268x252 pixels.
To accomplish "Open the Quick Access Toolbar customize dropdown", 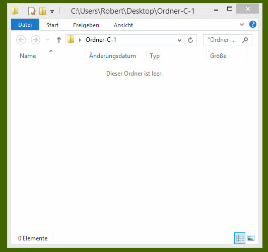I will 52,12.
